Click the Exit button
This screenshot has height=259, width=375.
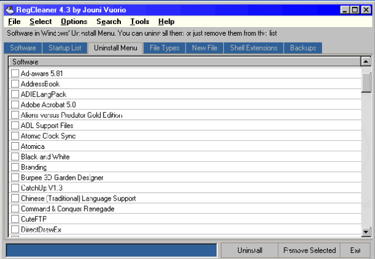point(355,250)
